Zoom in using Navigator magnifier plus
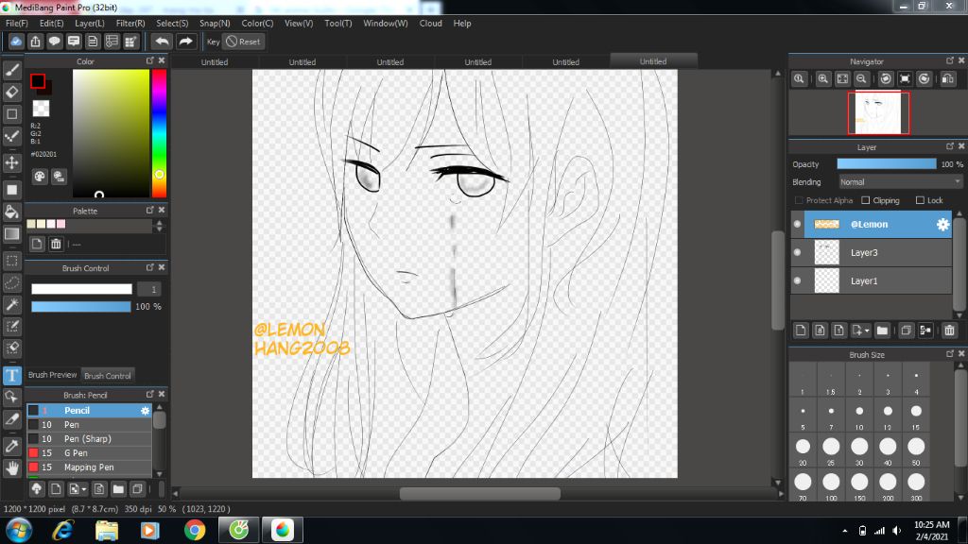Screen dimensions: 968x544 823,79
